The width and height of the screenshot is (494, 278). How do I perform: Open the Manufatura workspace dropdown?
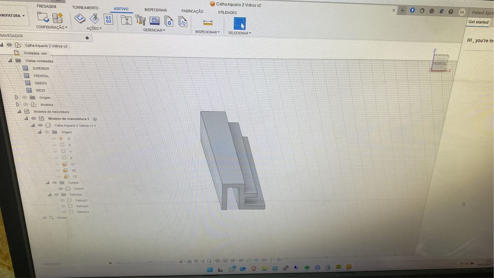point(12,15)
